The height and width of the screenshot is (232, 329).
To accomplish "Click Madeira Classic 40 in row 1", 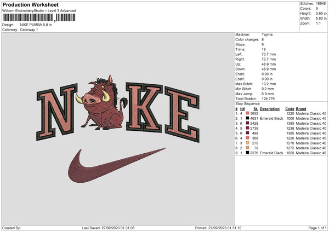I will click(311, 113).
